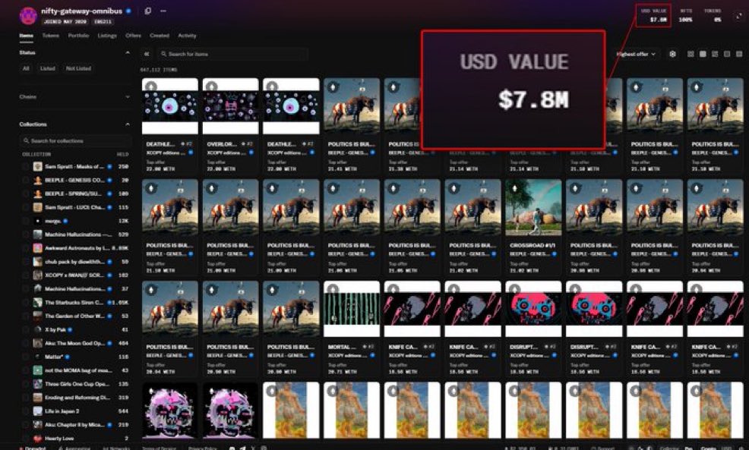Screen dimensions: 749x450
Task: Open the Privacy Policy footer link
Action: 203,448
